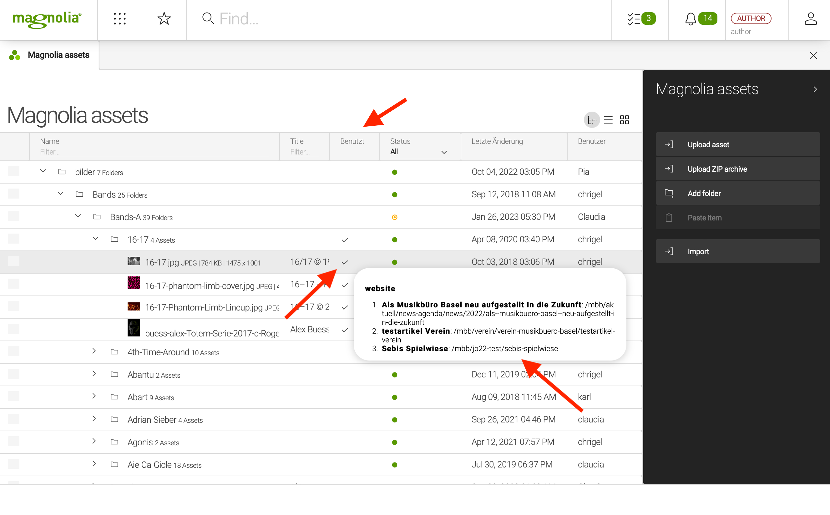Switch to tree view icon
Screen dimensions: 830x515
tap(592, 120)
